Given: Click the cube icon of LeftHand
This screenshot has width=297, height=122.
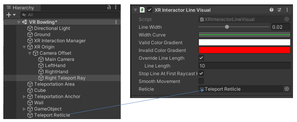Looking at the screenshot, I should pyautogui.click(x=41, y=66).
